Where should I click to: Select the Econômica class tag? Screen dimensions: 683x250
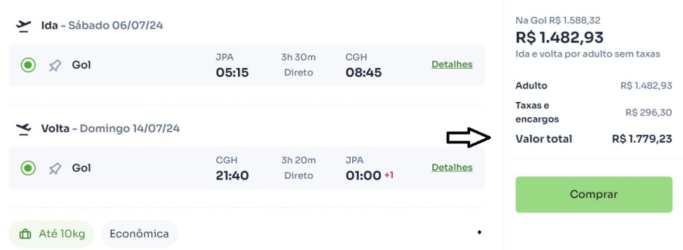pos(139,234)
